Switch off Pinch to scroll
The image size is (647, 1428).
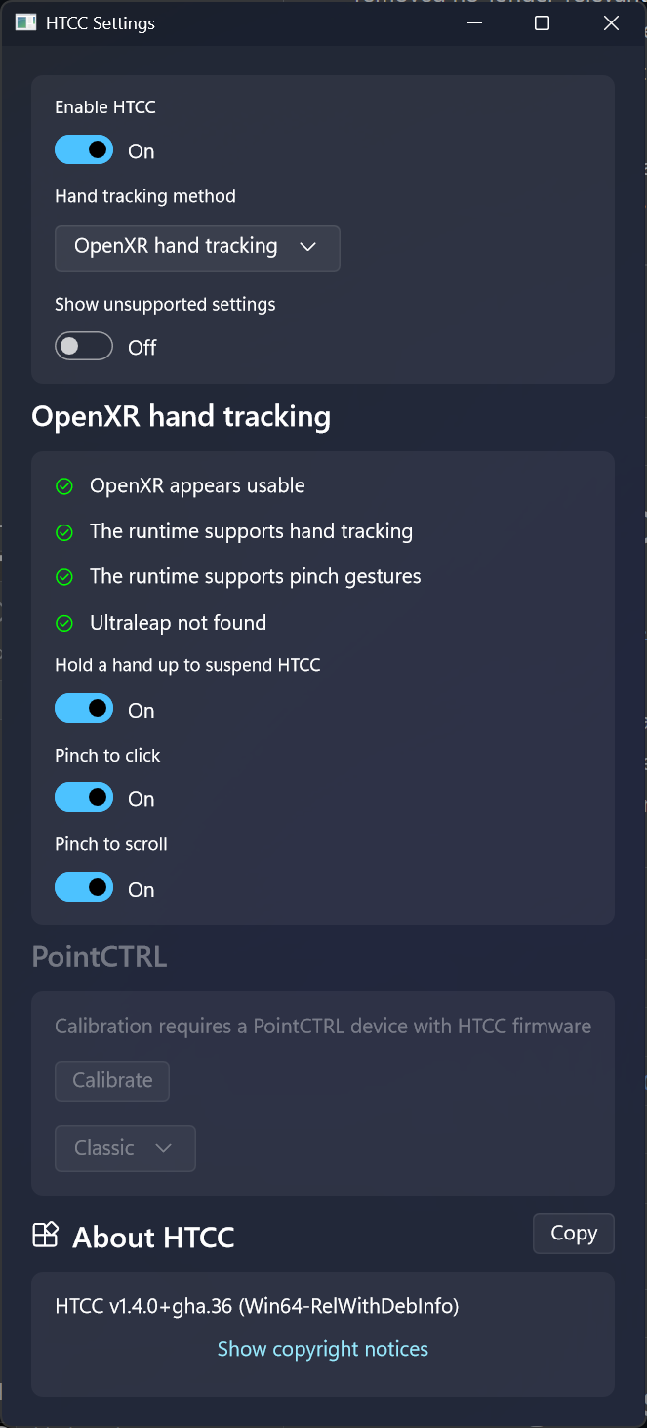pyautogui.click(x=84, y=888)
